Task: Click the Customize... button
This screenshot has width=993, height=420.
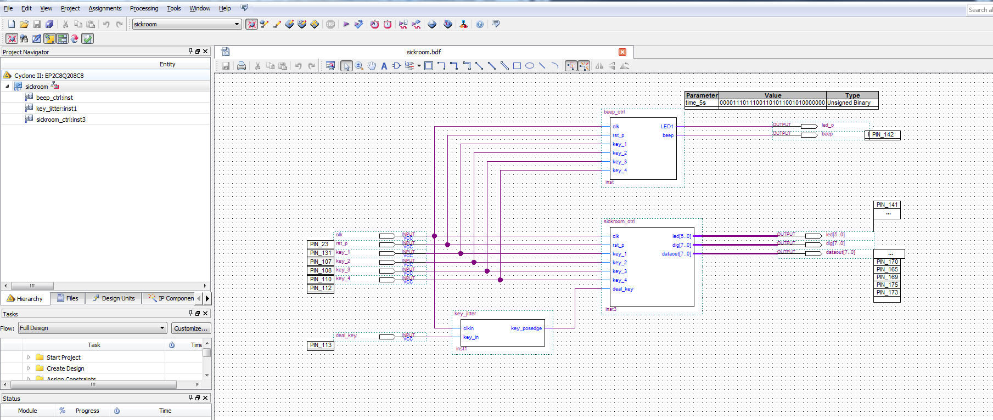Action: (x=190, y=328)
